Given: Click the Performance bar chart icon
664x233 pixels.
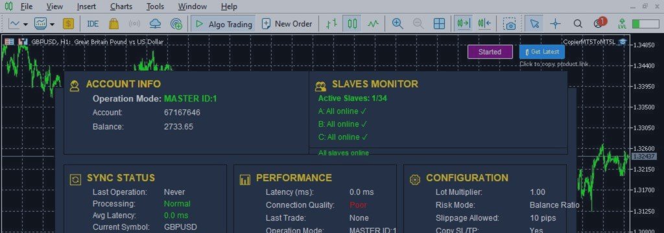Looking at the screenshot, I should coord(244,180).
